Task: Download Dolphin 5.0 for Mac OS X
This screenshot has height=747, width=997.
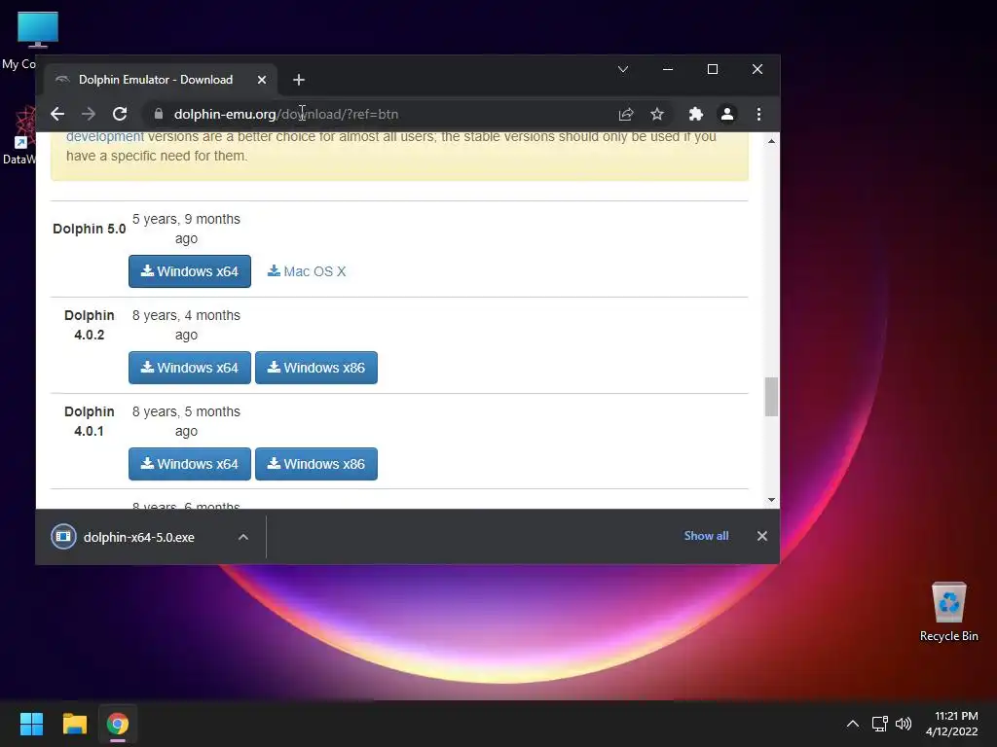Action: pyautogui.click(x=307, y=271)
